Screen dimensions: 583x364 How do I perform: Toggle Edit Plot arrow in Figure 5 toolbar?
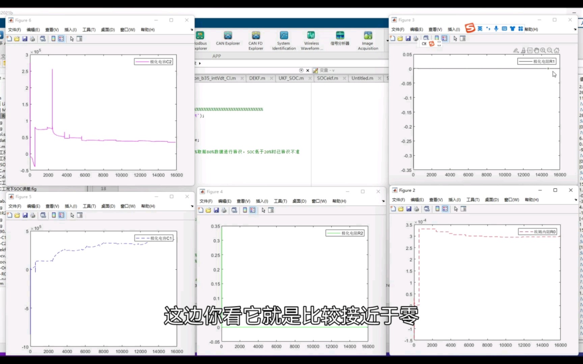(72, 215)
